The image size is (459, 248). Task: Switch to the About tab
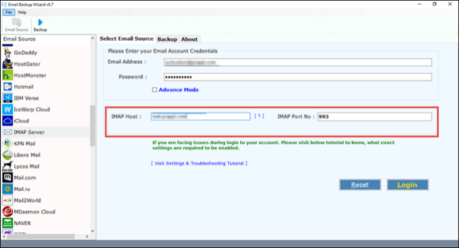pos(189,39)
